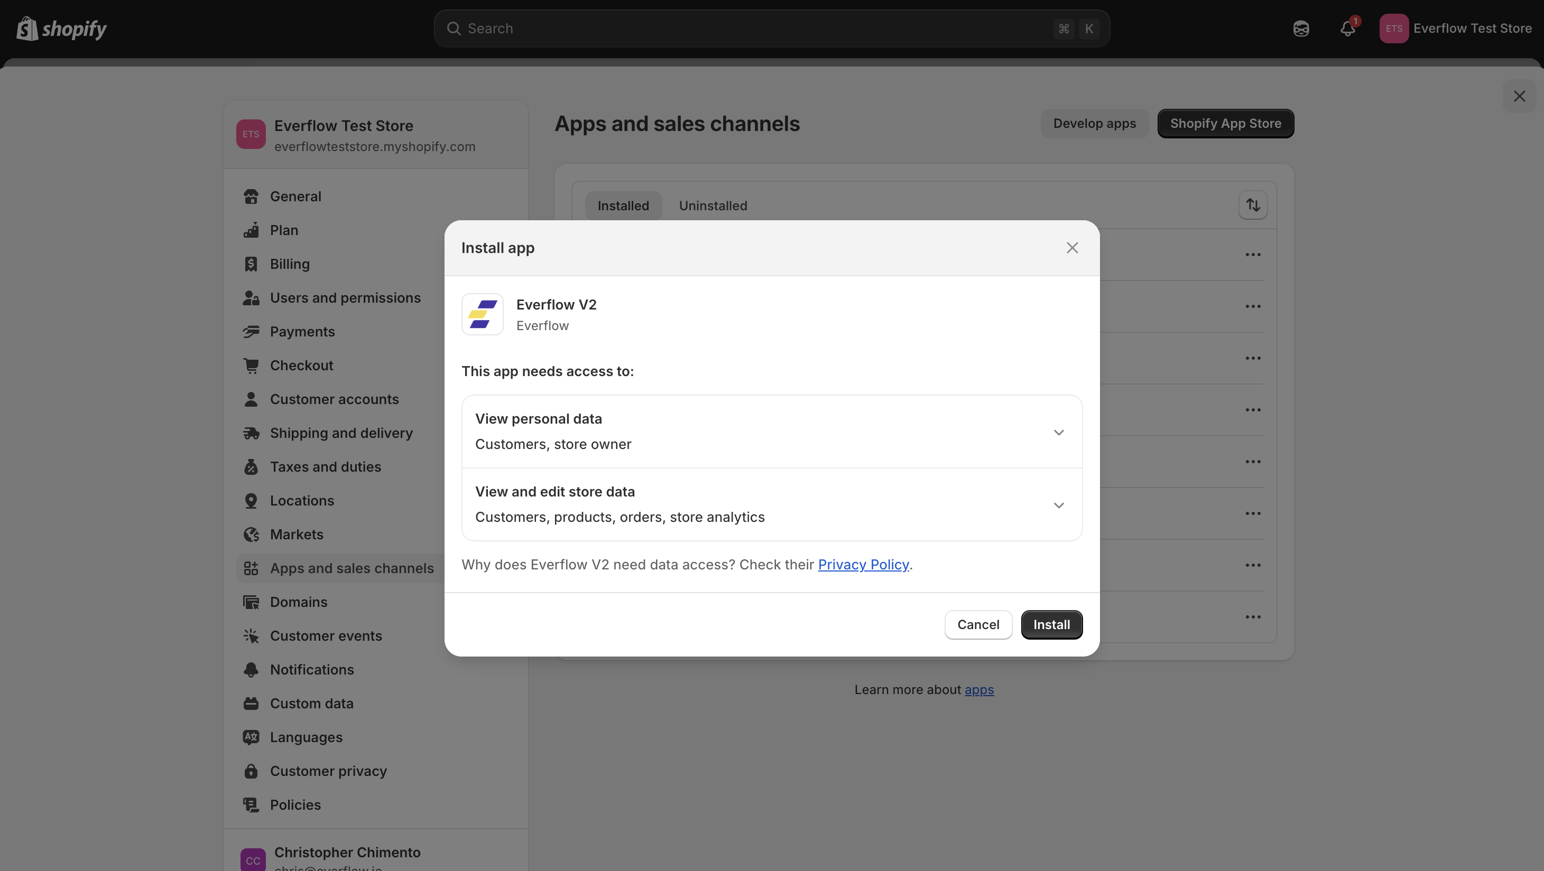
Task: Click the Users and permissions icon
Action: pyautogui.click(x=251, y=298)
